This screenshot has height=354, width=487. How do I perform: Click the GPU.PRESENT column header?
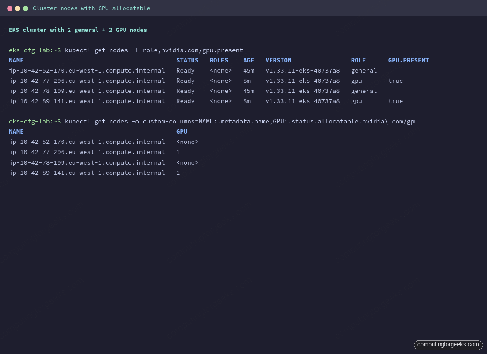tap(409, 60)
